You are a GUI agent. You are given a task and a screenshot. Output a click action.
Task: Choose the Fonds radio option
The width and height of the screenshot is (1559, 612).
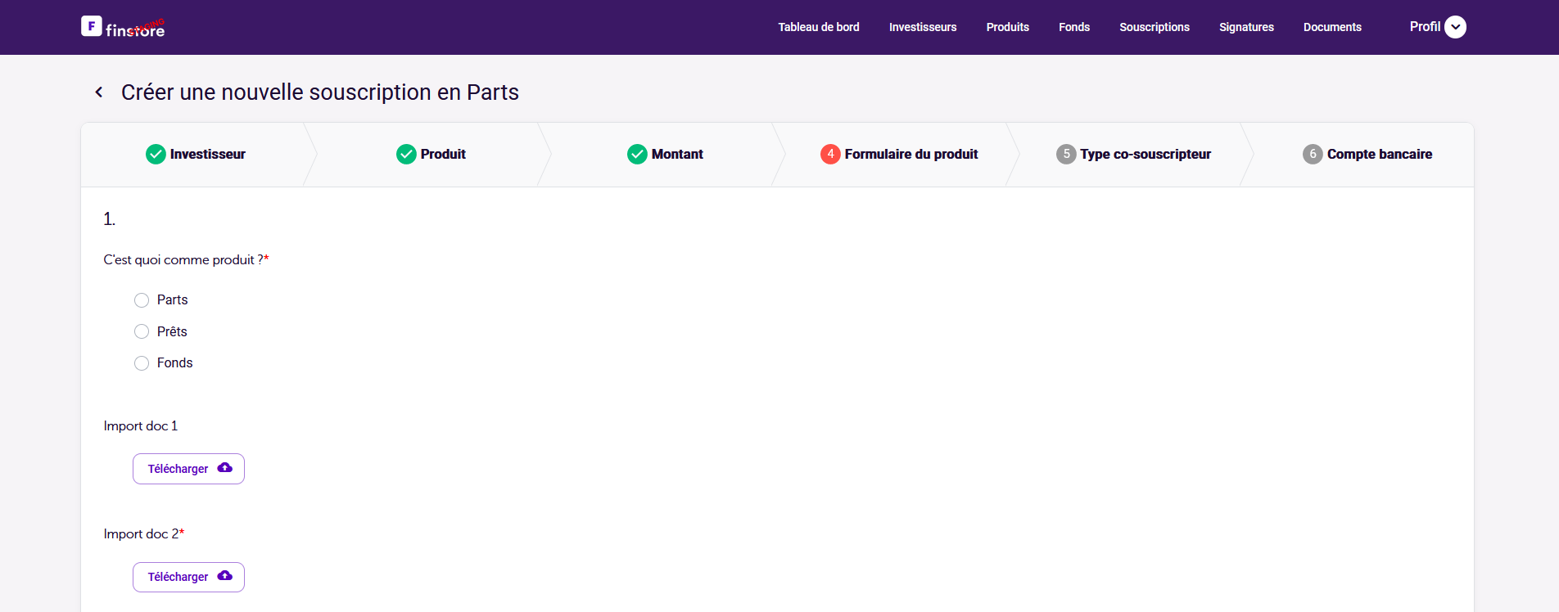pos(142,363)
